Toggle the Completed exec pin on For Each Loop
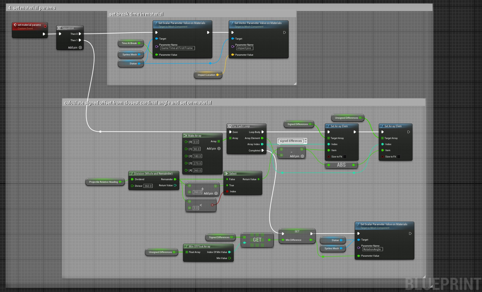 [x=263, y=150]
